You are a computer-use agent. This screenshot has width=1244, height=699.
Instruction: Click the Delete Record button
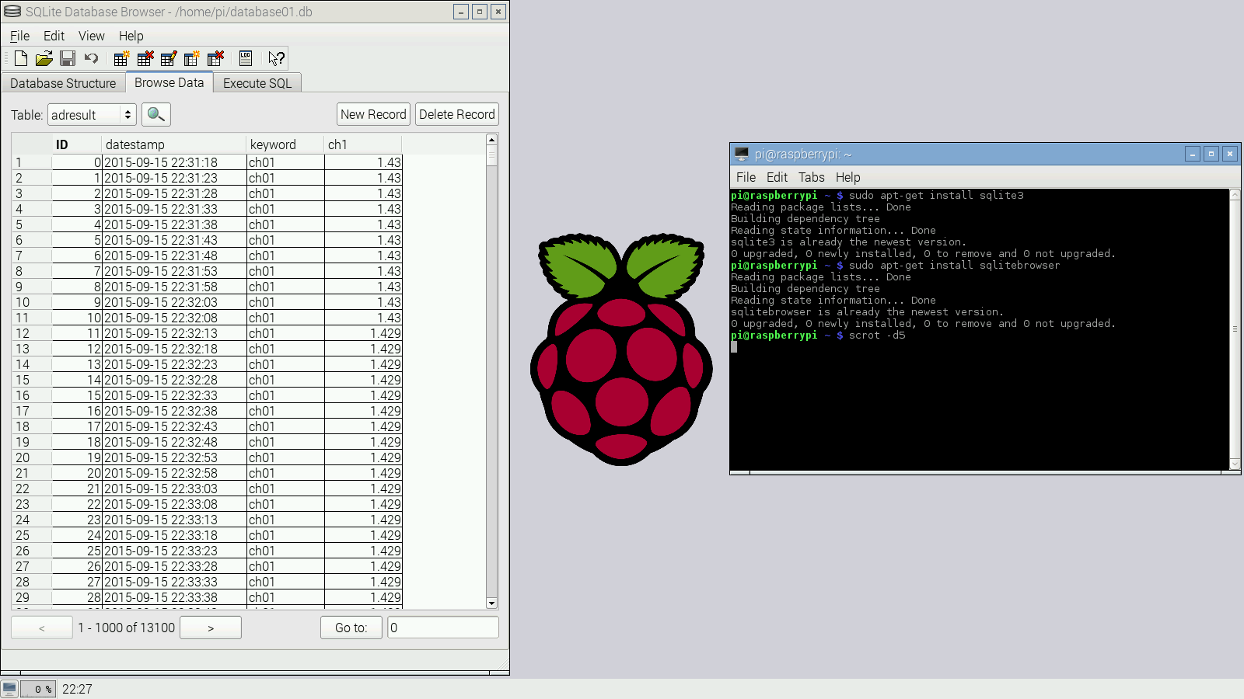(457, 114)
